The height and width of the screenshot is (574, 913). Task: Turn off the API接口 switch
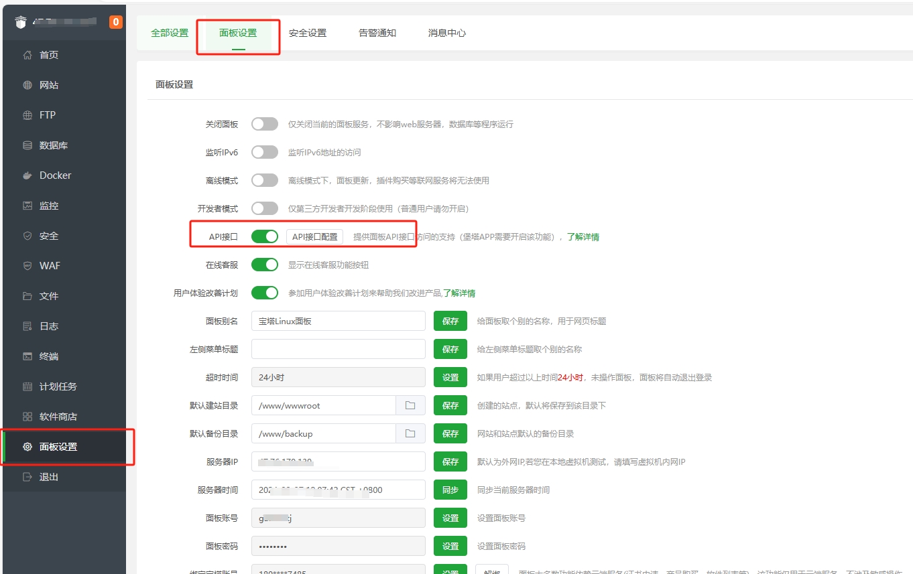click(265, 236)
